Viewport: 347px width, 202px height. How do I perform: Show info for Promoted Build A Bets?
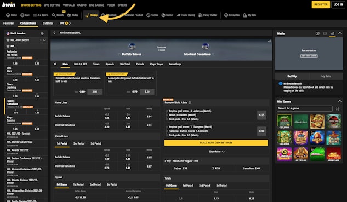point(190,103)
